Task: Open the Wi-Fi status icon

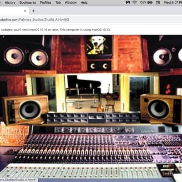Action: click(x=134, y=2)
